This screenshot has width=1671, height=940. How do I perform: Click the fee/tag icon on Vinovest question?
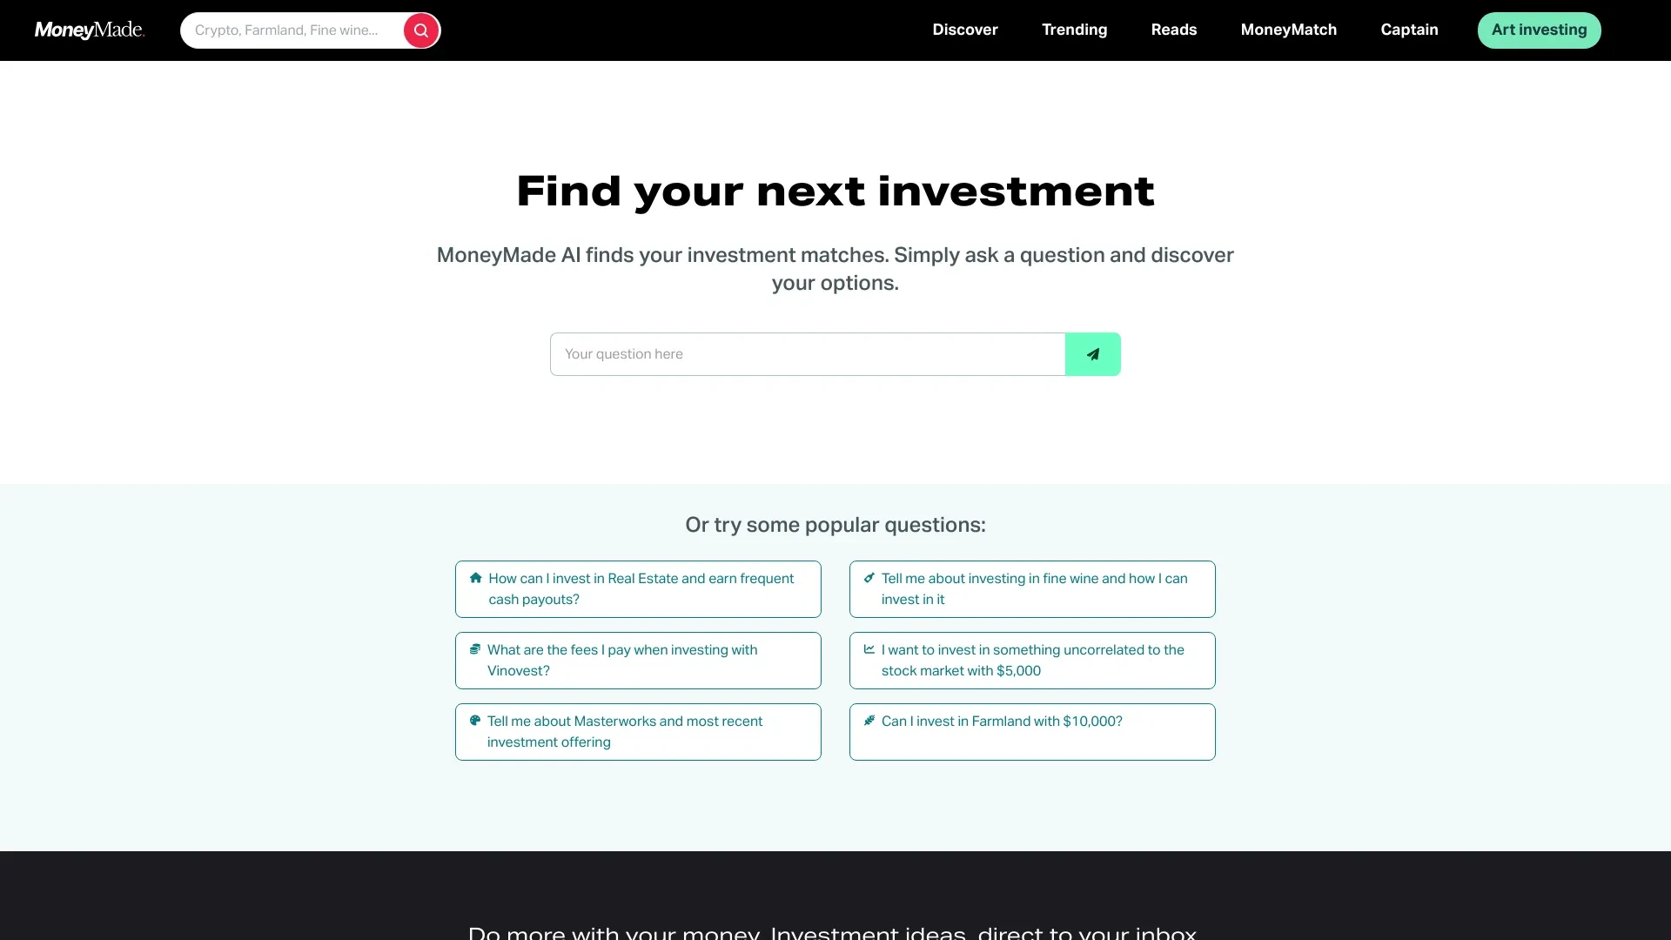[475, 649]
